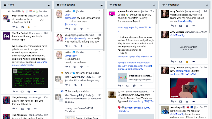Open un.org universal declaration link
This screenshot has height=119, width=212.
pos(30,63)
